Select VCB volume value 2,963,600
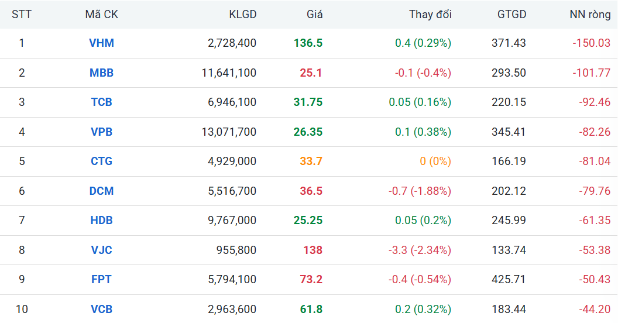 click(232, 309)
